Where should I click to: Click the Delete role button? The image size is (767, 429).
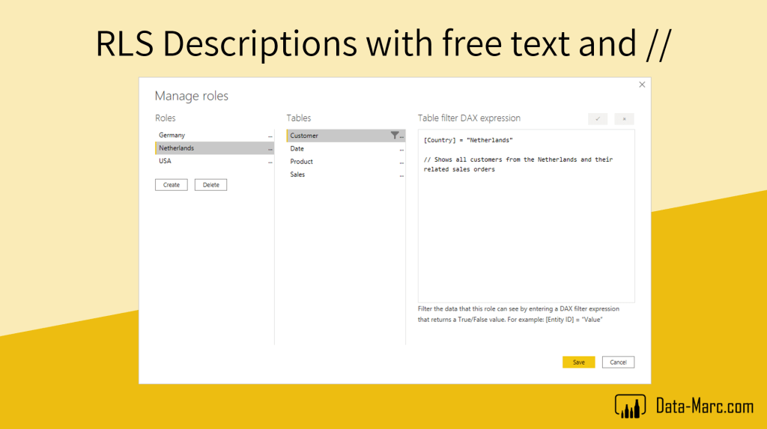click(x=210, y=185)
